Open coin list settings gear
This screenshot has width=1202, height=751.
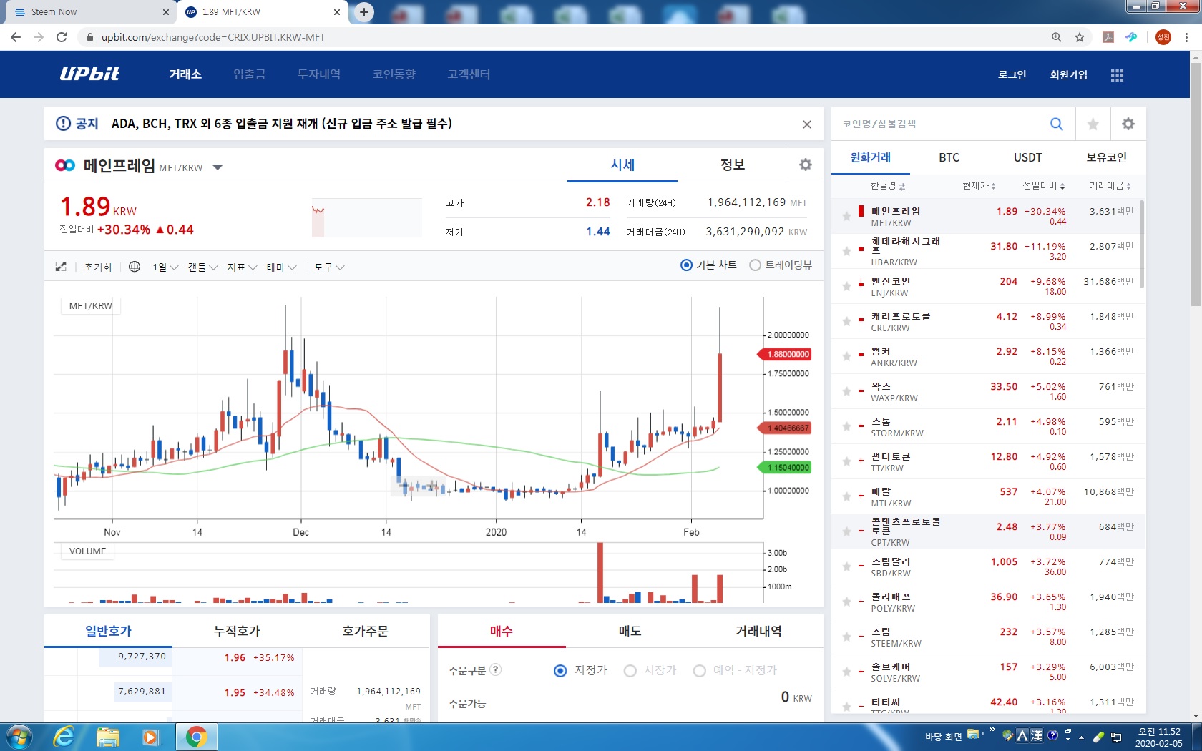[1128, 124]
